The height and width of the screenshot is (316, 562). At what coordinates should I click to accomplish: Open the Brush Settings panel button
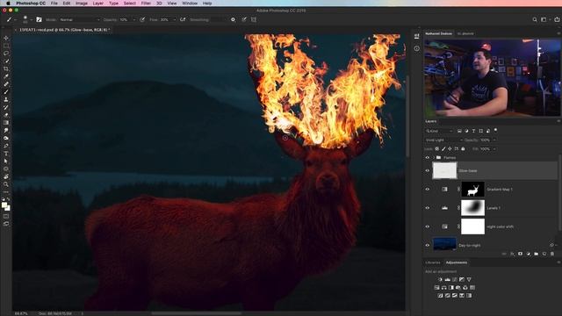pyautogui.click(x=39, y=19)
